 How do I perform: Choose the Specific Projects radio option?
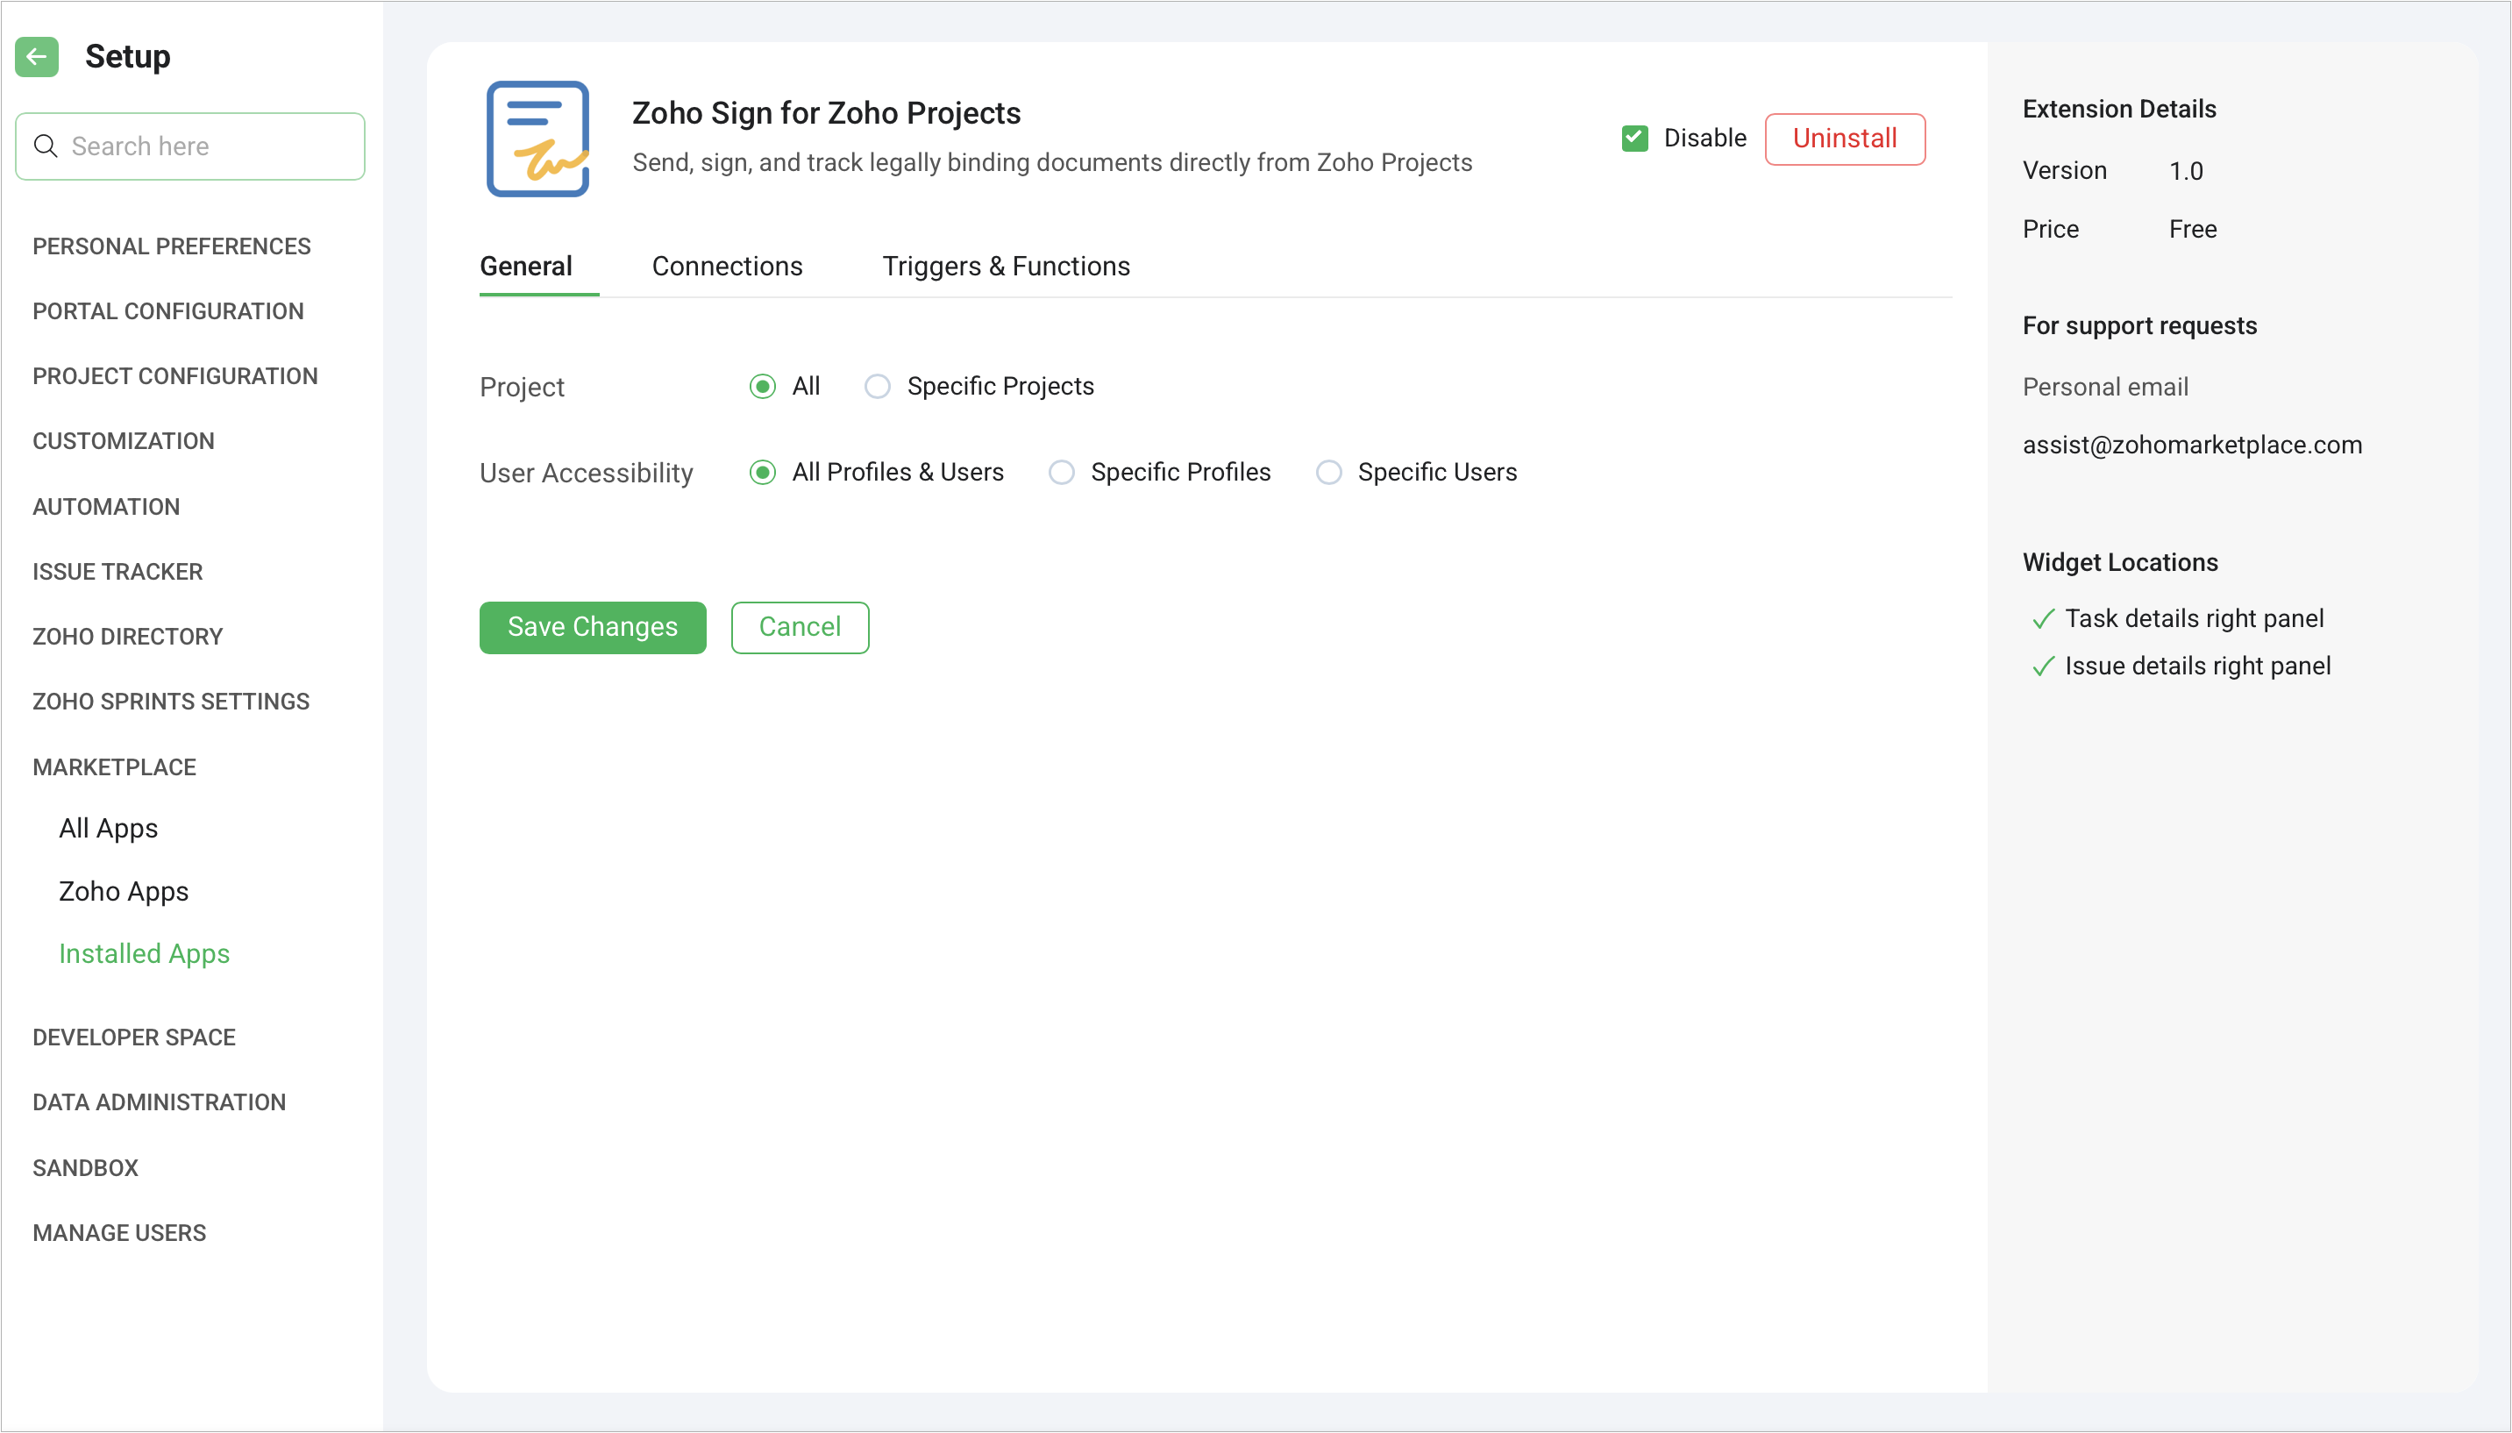point(877,387)
